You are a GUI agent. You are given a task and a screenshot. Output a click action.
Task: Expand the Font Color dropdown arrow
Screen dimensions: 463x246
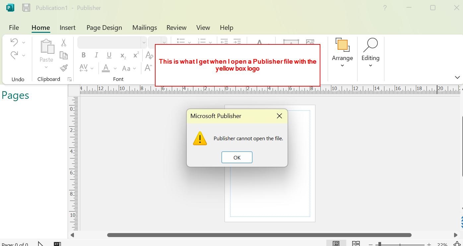pyautogui.click(x=115, y=68)
